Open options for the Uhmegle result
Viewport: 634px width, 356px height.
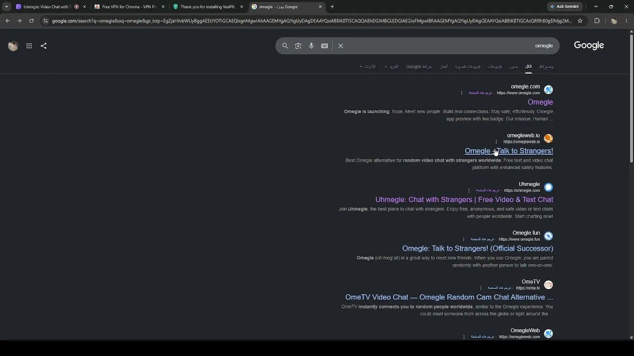[x=469, y=190]
